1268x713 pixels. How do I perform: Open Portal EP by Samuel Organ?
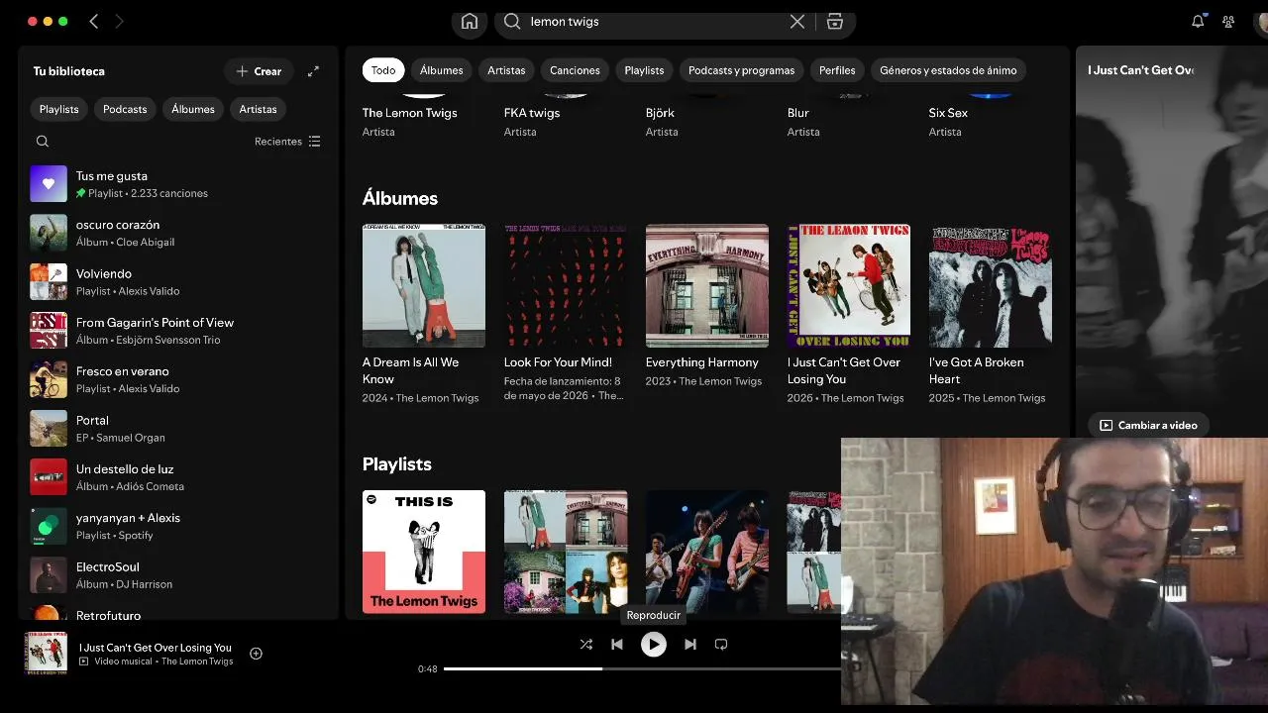pyautogui.click(x=178, y=429)
